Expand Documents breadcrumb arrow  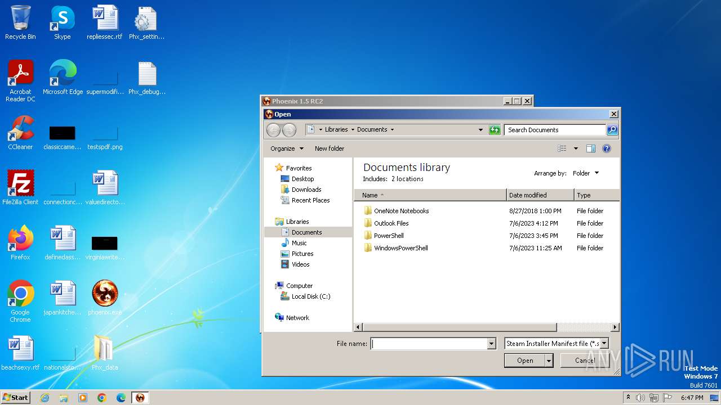click(x=392, y=129)
